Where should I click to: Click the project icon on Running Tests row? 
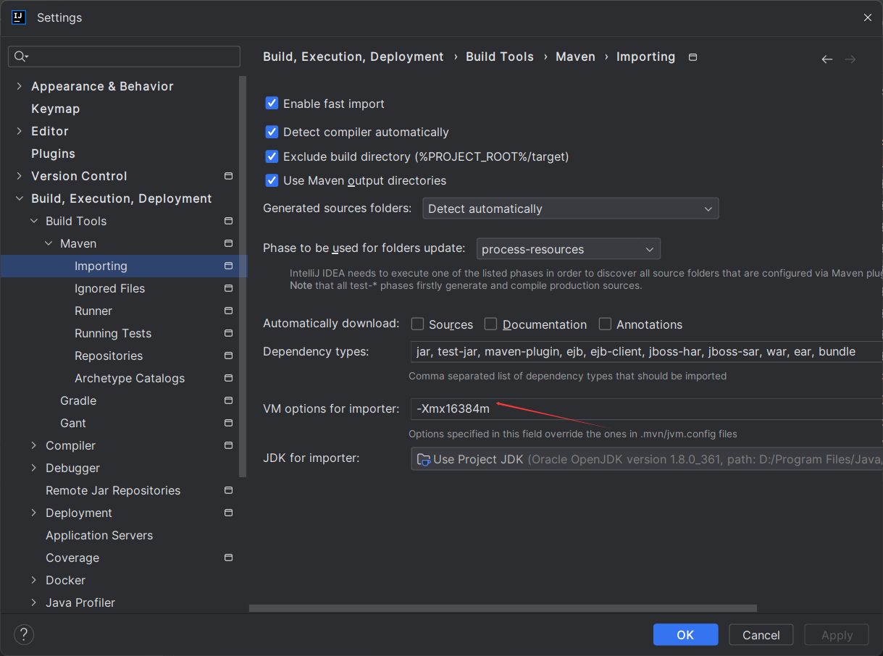point(229,333)
